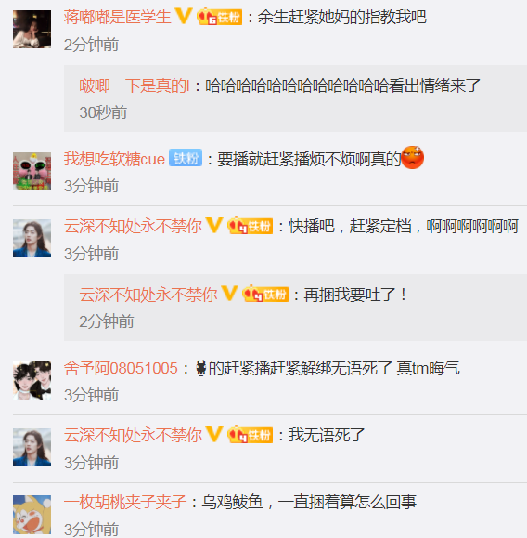This screenshot has height=538, width=527.
Task: Click the avatar of 我想吃软糖cue
Action: (32, 172)
